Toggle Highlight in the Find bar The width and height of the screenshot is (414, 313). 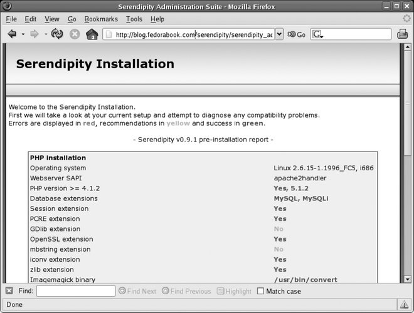[x=234, y=291]
